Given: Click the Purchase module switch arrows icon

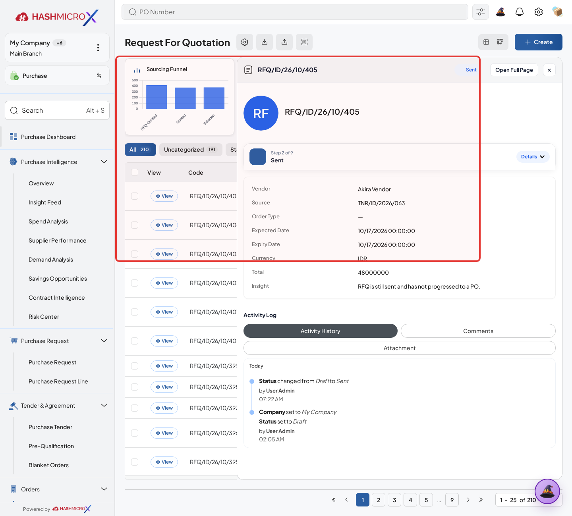Looking at the screenshot, I should coord(99,75).
